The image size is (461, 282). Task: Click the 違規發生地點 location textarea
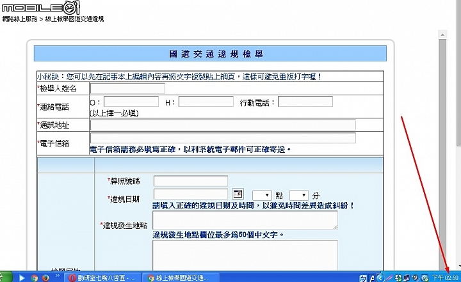click(x=245, y=220)
